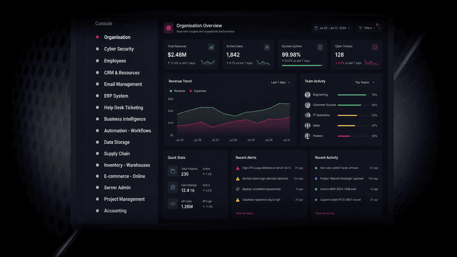
Task: Open Server Admin in the sidebar
Action: click(x=117, y=188)
